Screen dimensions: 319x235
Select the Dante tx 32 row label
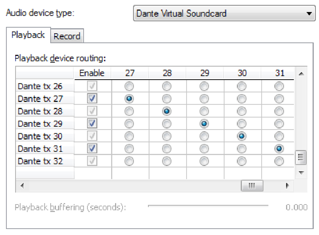click(x=45, y=161)
